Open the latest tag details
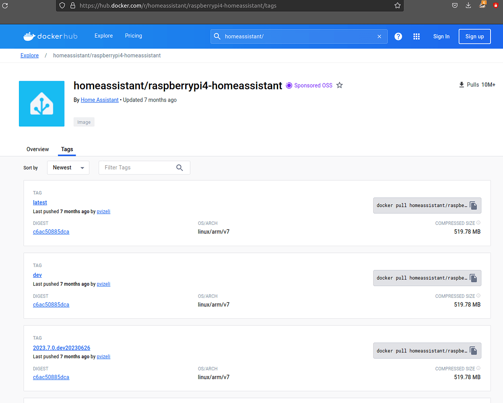 tap(40, 202)
